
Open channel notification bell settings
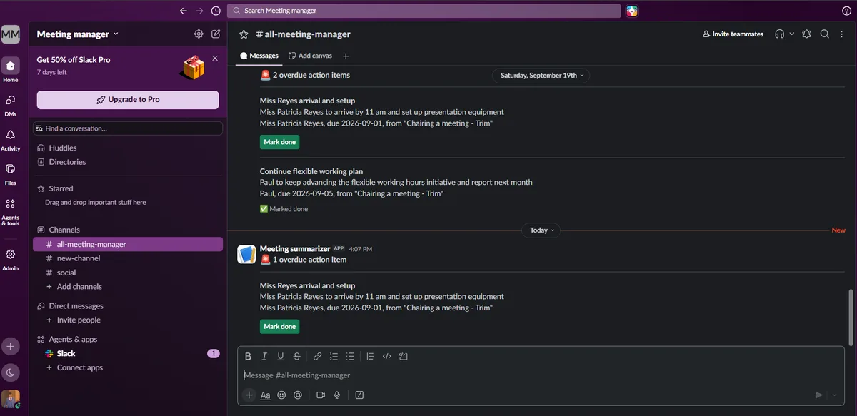click(x=806, y=34)
